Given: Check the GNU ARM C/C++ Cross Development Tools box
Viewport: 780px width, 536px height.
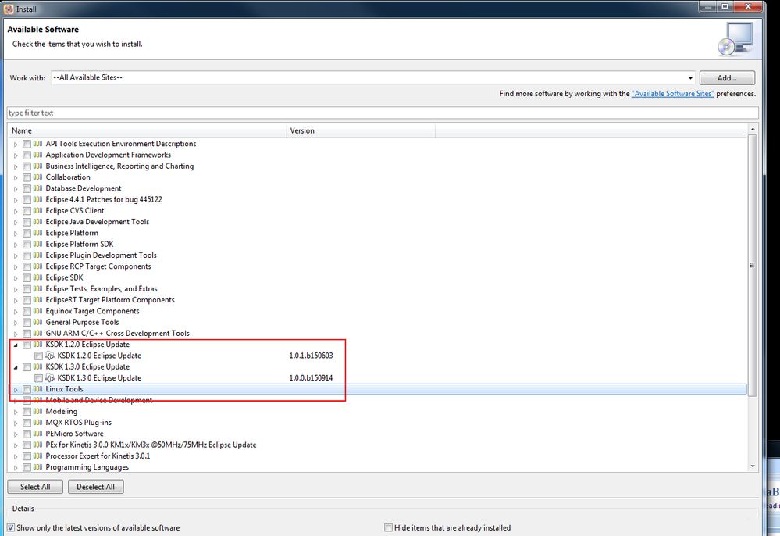Looking at the screenshot, I should point(27,334).
